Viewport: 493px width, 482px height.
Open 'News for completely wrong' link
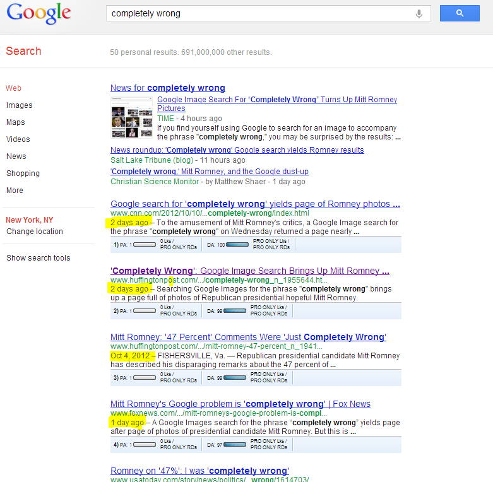tap(167, 88)
